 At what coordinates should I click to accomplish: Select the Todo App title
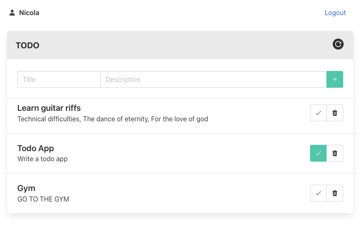coord(36,148)
